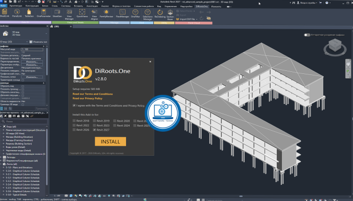Click the 'Изменить тип' edit type button

(x=38, y=42)
